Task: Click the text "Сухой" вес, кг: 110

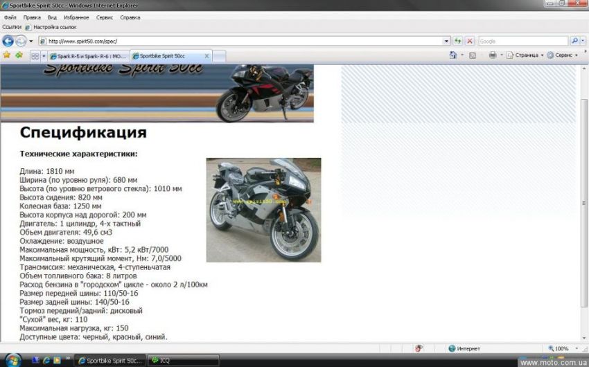Action: click(x=53, y=319)
